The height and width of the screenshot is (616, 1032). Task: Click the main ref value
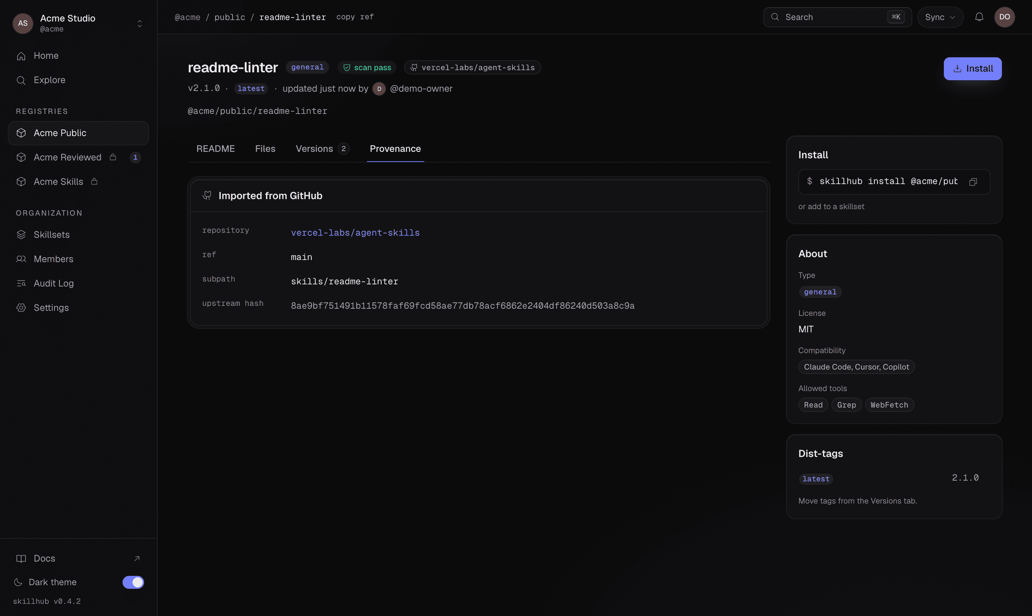(301, 258)
